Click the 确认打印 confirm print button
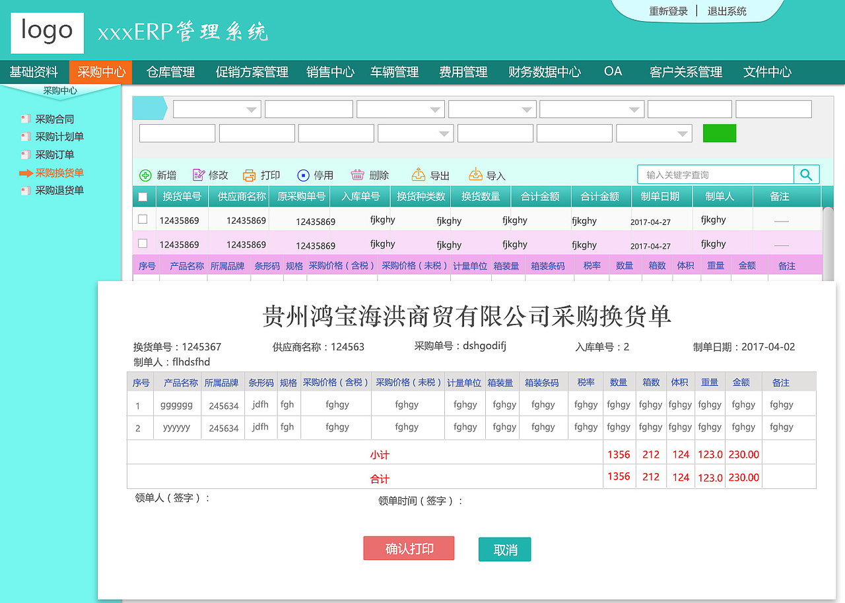The image size is (845, 603). click(409, 548)
